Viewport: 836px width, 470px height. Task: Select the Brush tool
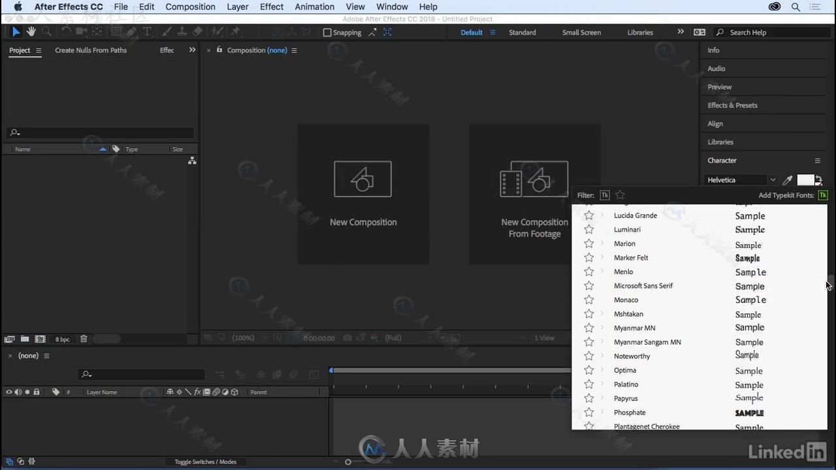click(167, 31)
